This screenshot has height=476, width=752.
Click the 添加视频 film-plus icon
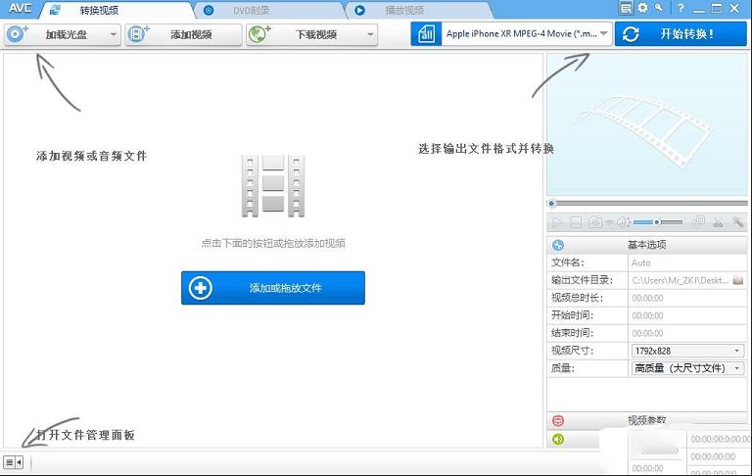coord(138,34)
